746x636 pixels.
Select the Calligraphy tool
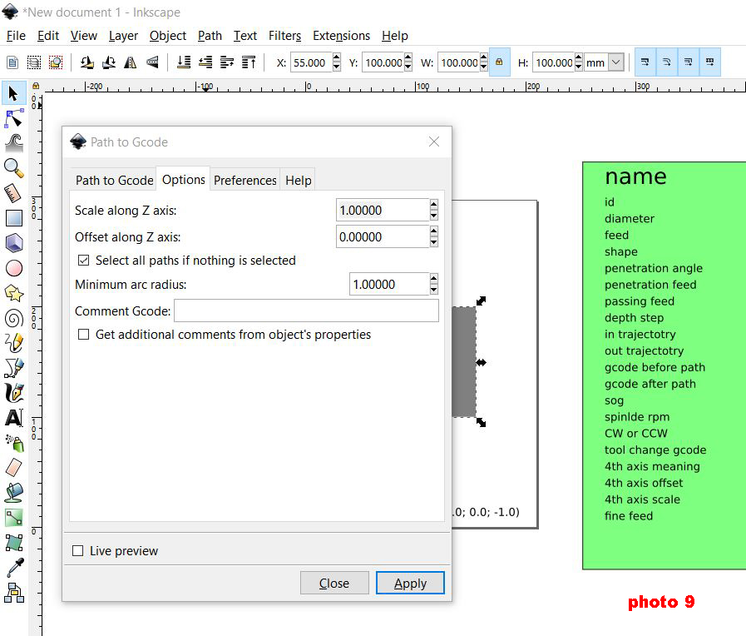(13, 393)
